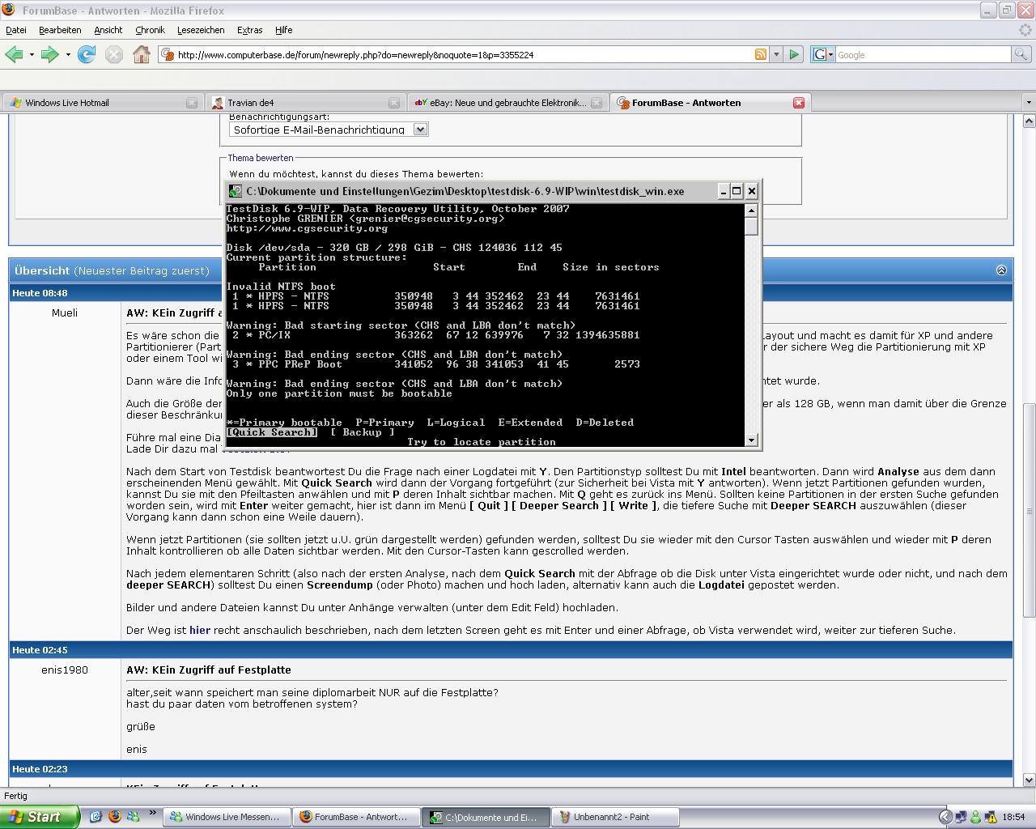
Task: Click the page scrollbar up arrow
Action: tap(1030, 121)
